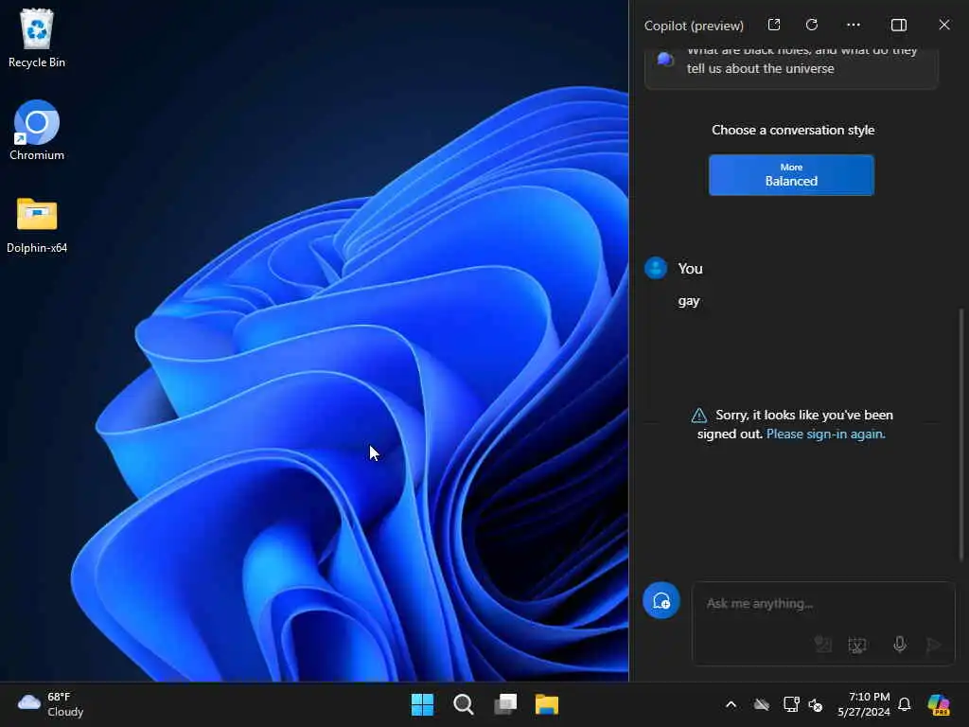Select the Recycle Bin desktop icon
The height and width of the screenshot is (727, 969).
37,38
